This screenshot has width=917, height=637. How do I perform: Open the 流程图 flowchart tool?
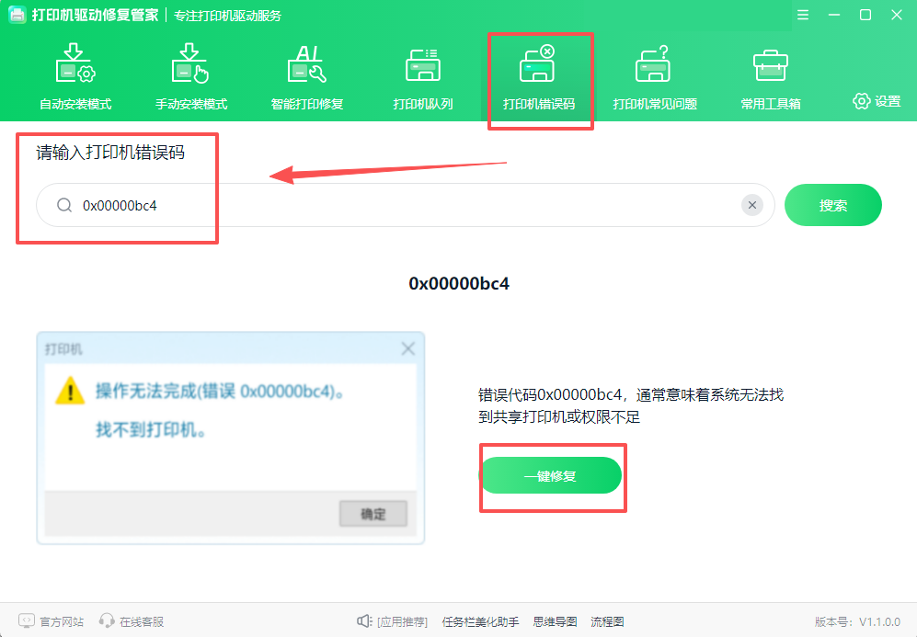[607, 620]
